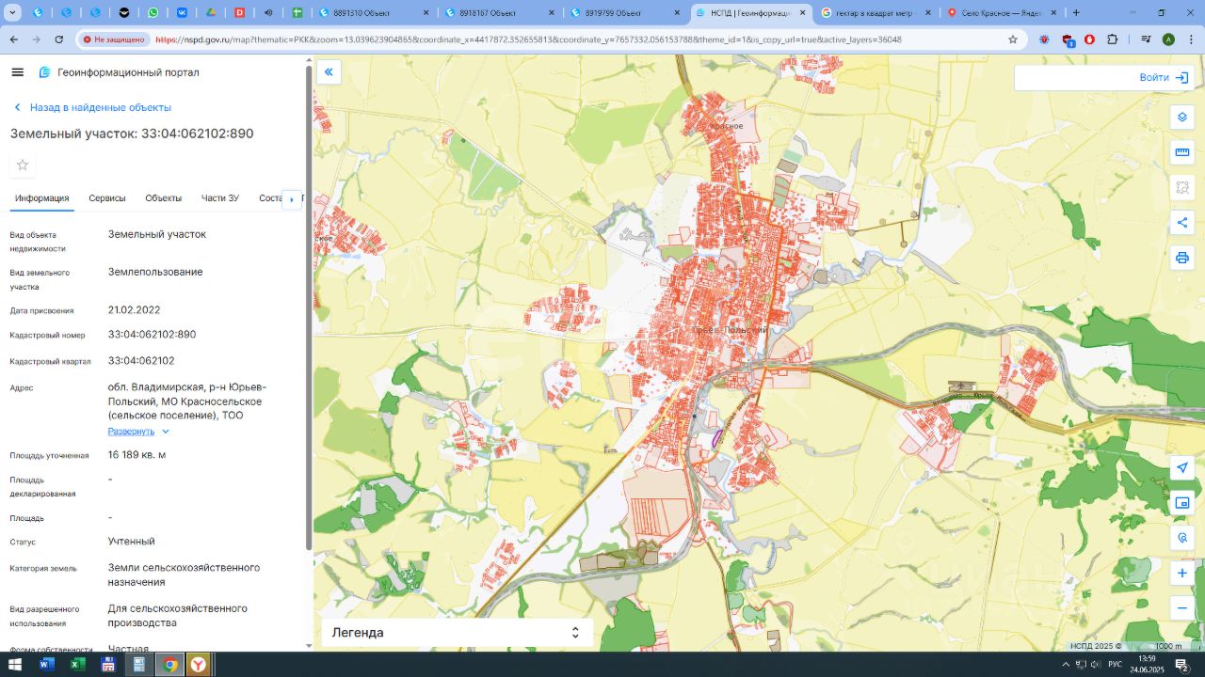This screenshot has height=677, width=1205.
Task: Open a new browser tab
Action: click(1076, 13)
